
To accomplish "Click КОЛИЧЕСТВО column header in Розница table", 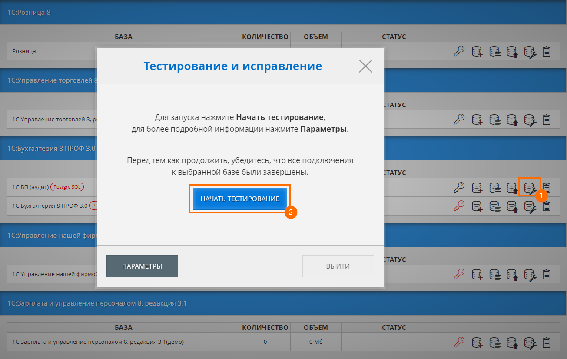I will 265,37.
